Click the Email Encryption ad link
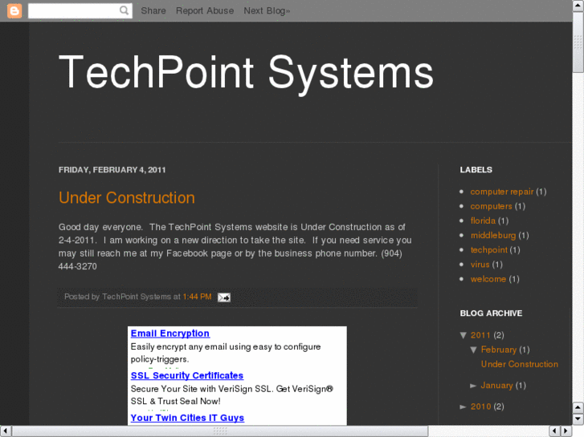The height and width of the screenshot is (437, 584). point(170,334)
